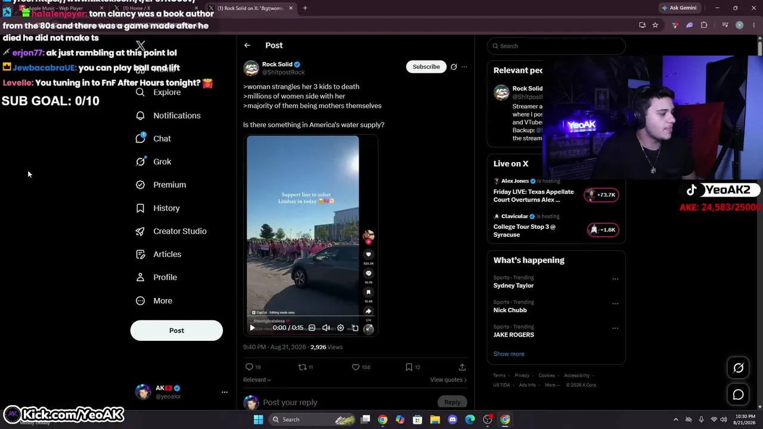
Task: Expand the video to fullscreen
Action: point(369,328)
